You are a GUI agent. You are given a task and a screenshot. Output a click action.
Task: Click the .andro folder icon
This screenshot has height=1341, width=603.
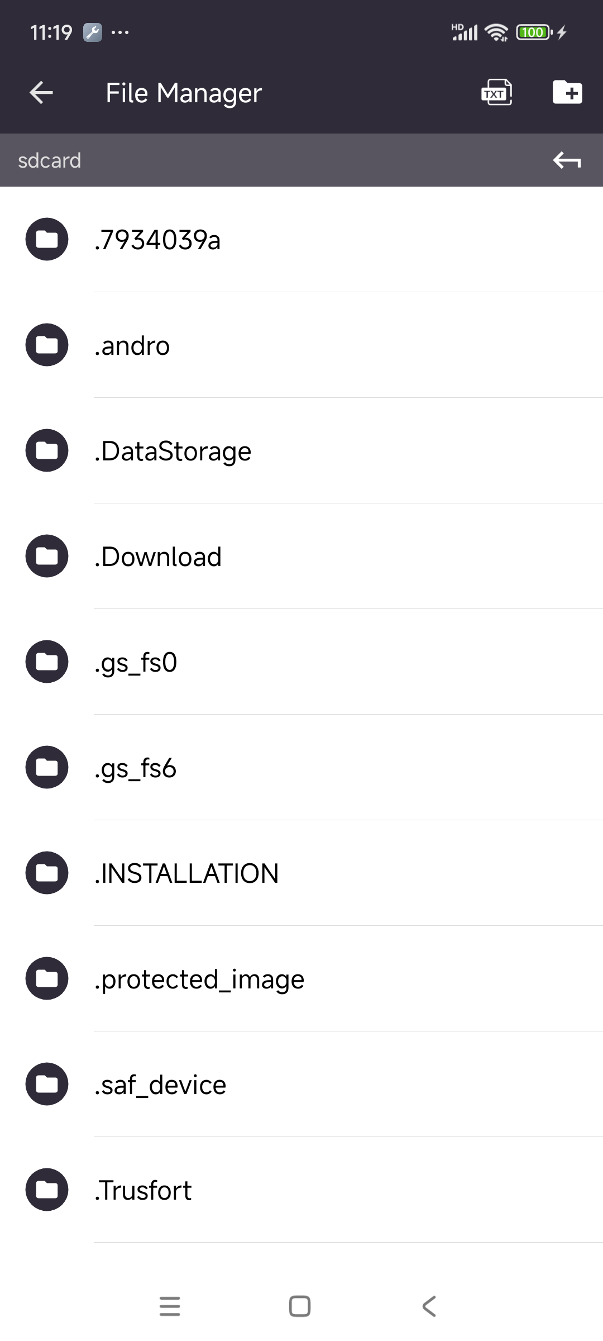47,345
